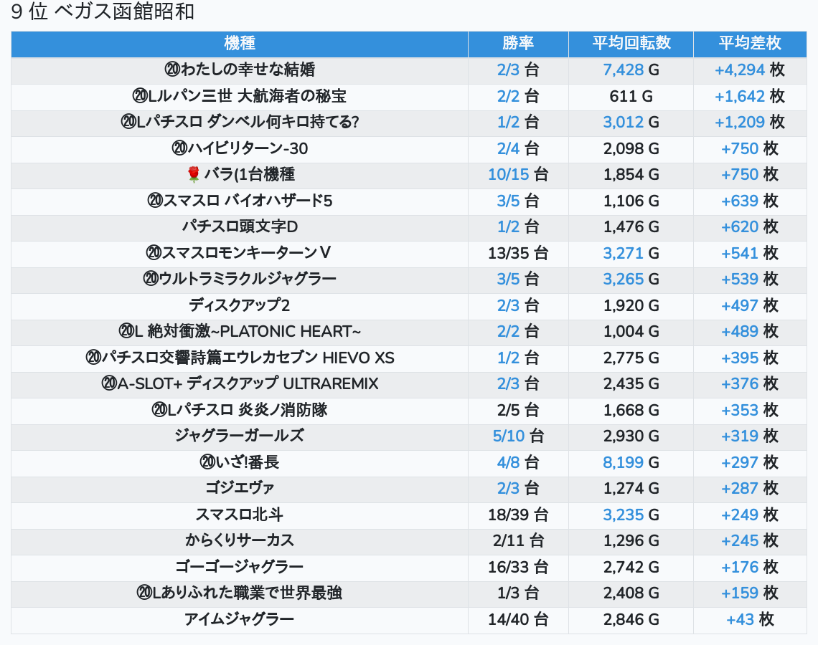Click the 平均差枚 column header
The width and height of the screenshot is (818, 645).
[750, 43]
